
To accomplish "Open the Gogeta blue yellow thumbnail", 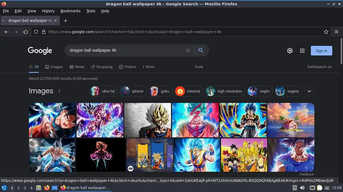I will pyautogui.click(x=243, y=120).
